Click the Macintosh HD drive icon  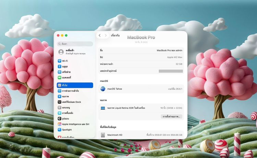103,135
